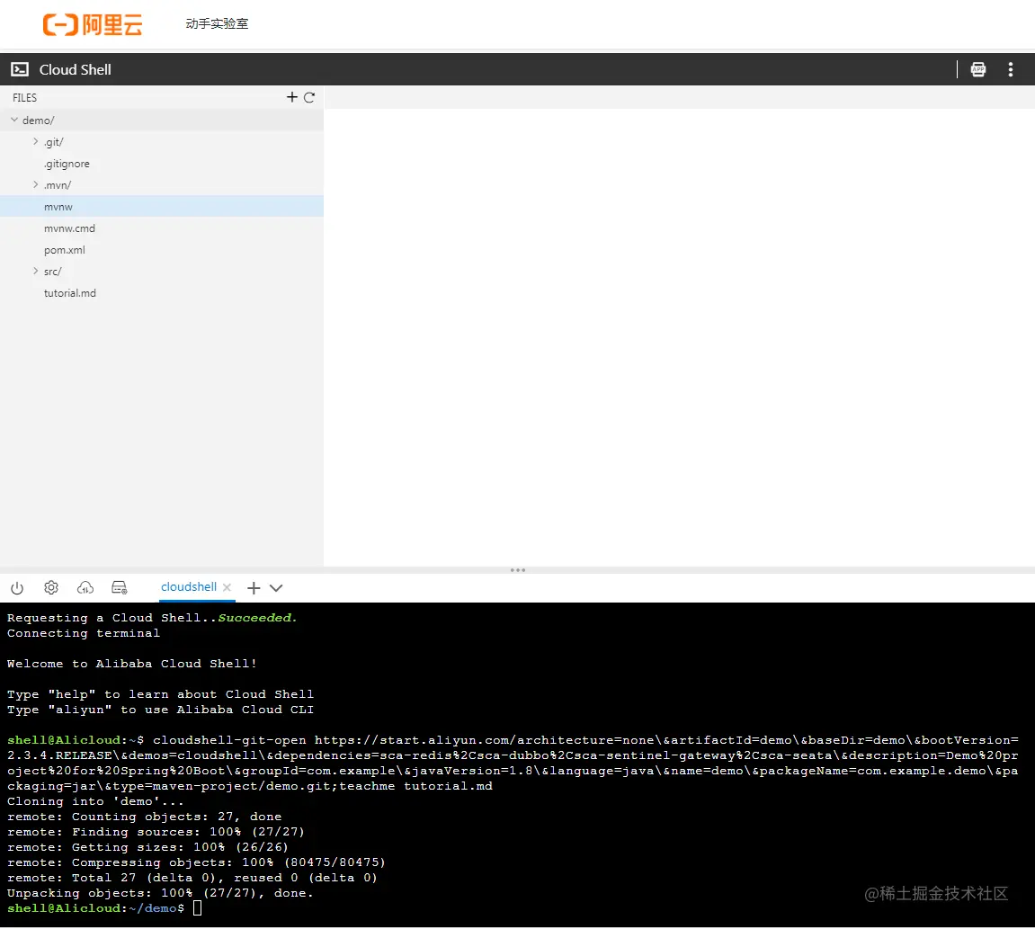The image size is (1035, 929).
Task: Expand the .mvn/ folder
Action: coord(36,185)
